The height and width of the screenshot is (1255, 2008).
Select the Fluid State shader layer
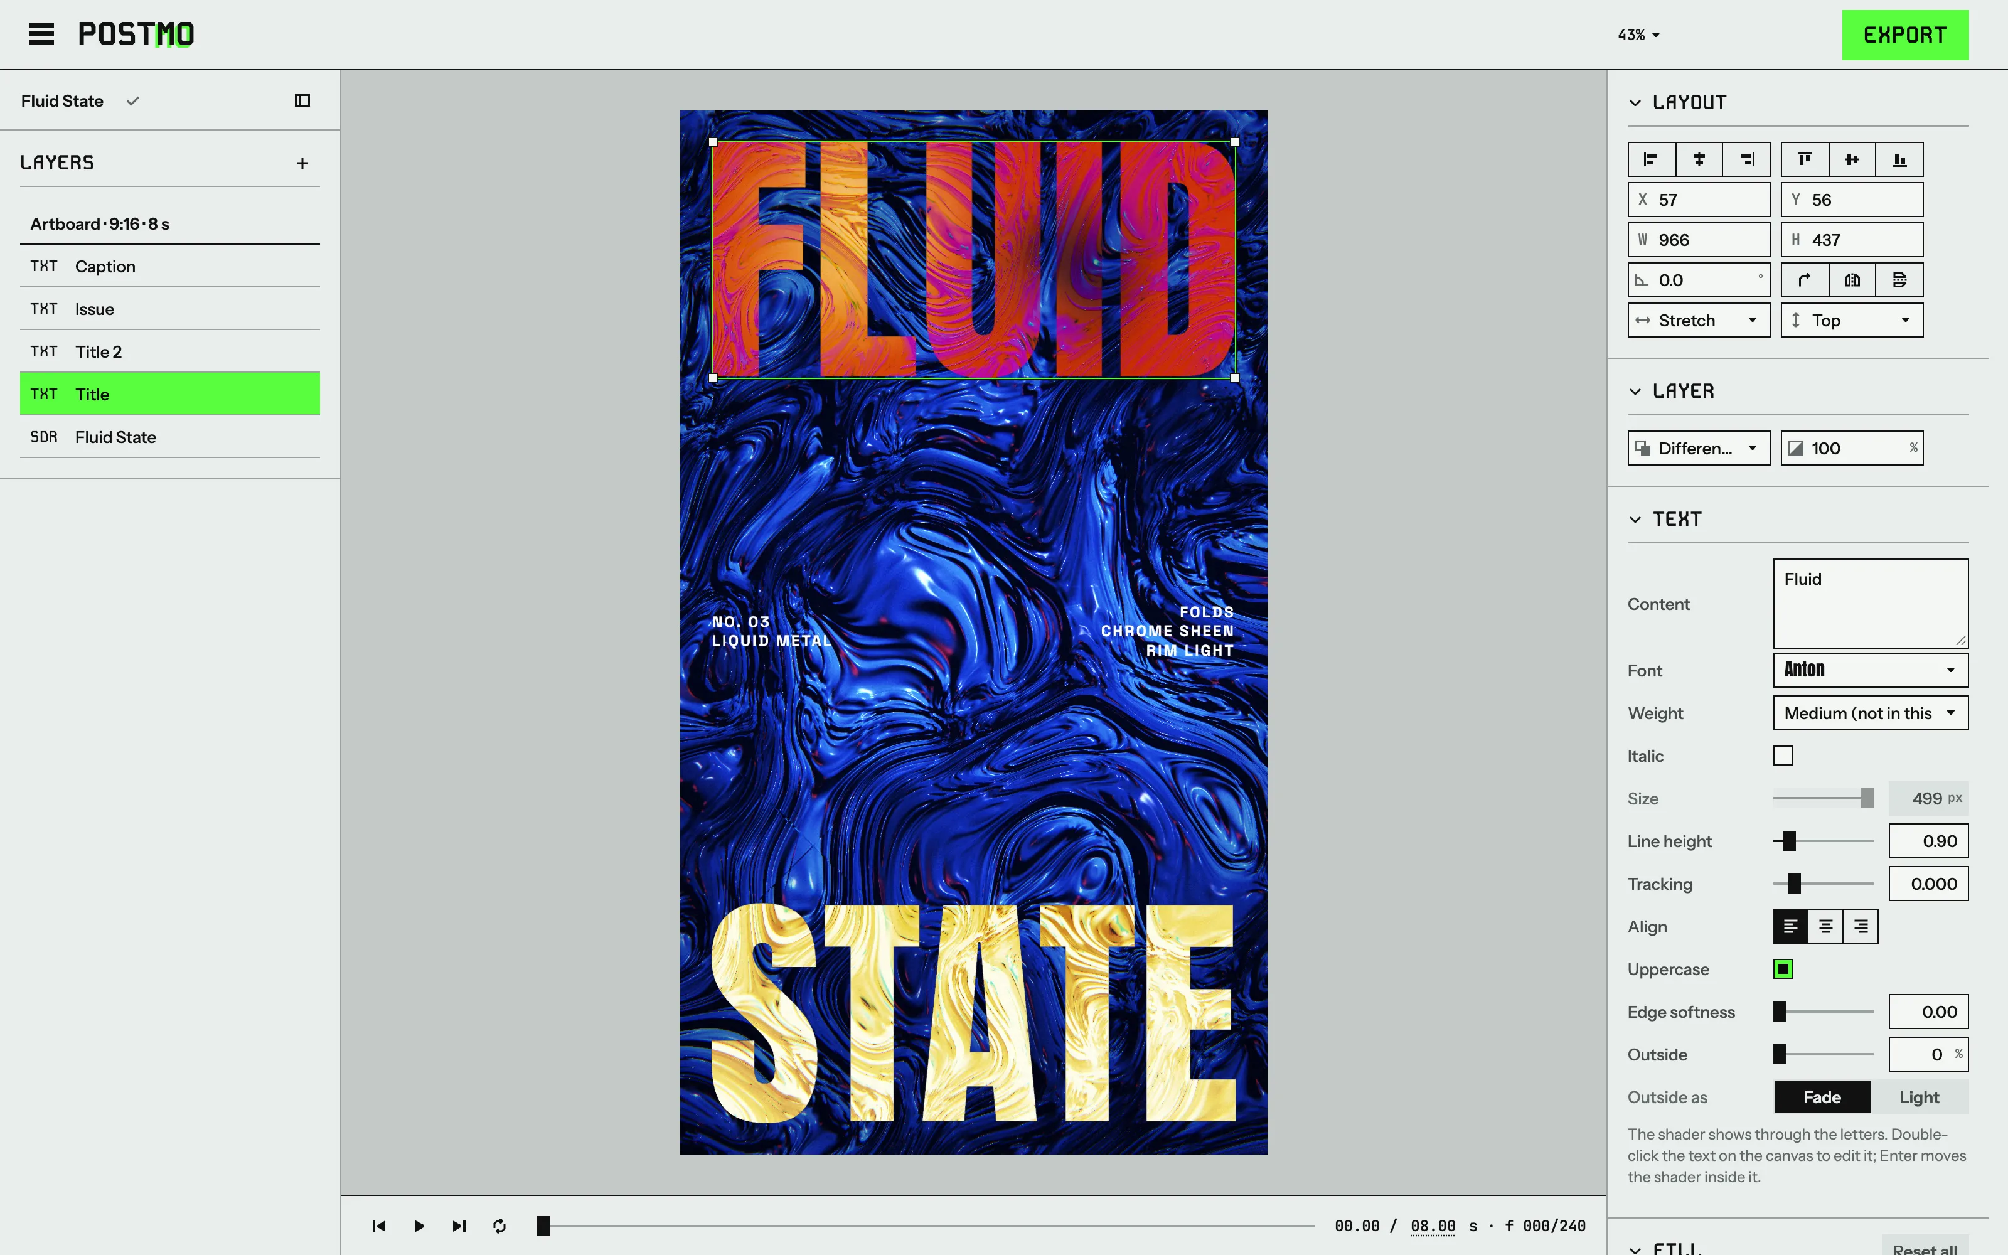[x=169, y=437]
